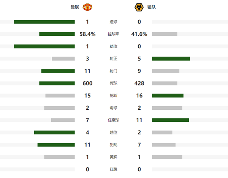Click the 传球 stat label
This screenshot has height=178, width=228.
(x=114, y=83)
